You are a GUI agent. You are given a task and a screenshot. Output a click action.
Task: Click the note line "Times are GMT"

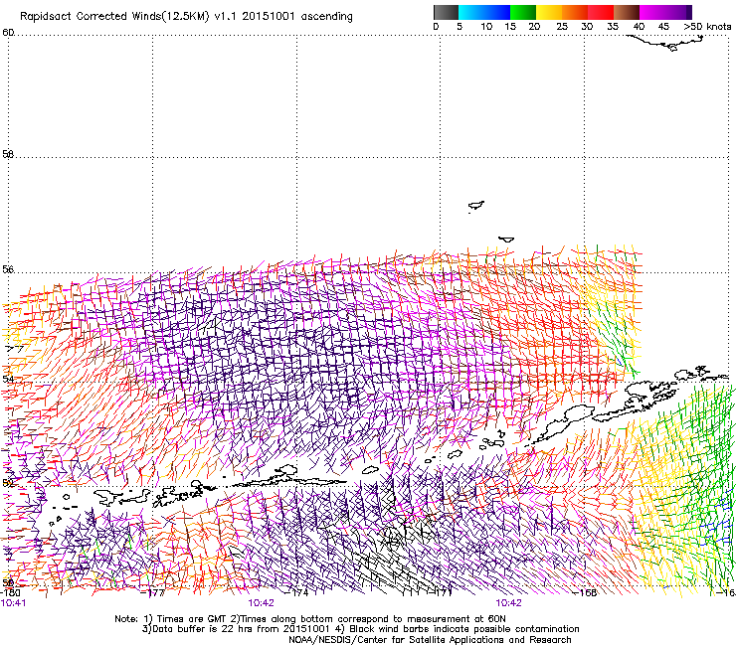tap(310, 619)
